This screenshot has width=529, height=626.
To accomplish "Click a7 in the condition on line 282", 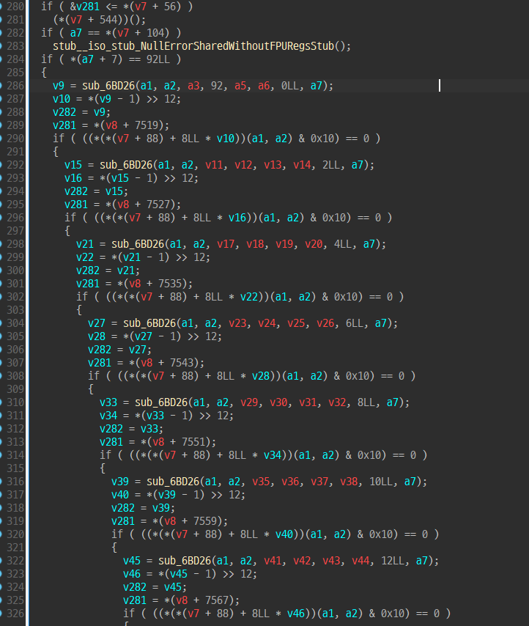I will coord(75,33).
